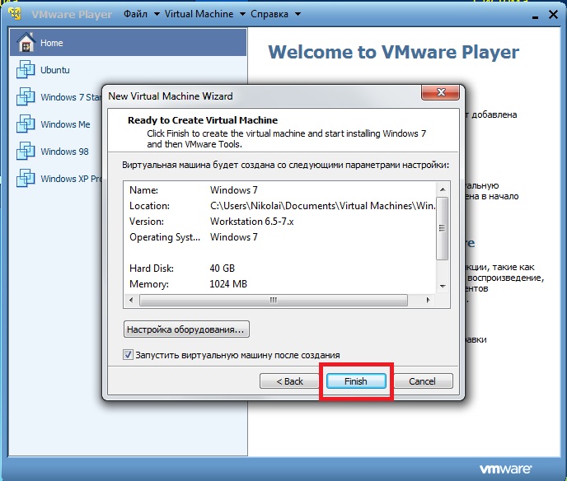567x481 pixels.
Task: Go back with the < Back button
Action: point(289,381)
